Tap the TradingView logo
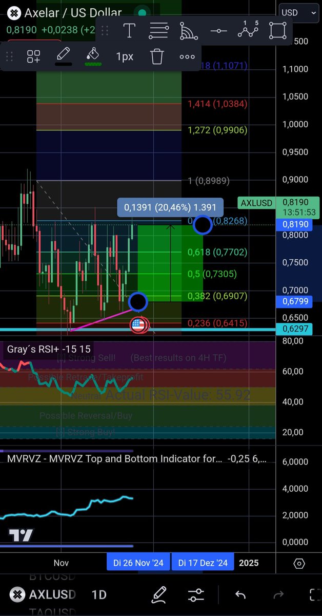 pyautogui.click(x=21, y=535)
